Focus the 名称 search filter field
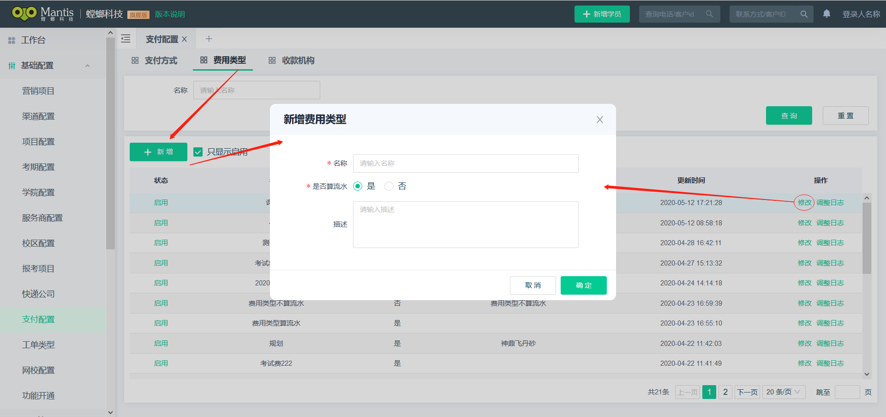The width and height of the screenshot is (886, 417). pyautogui.click(x=257, y=90)
